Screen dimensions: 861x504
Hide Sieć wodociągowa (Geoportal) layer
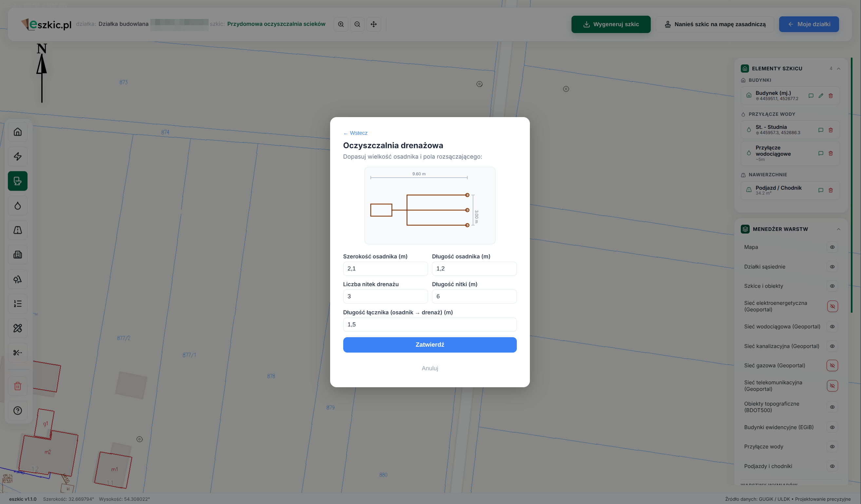point(832,326)
